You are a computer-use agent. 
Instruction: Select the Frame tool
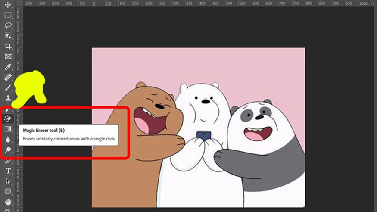[x=8, y=56]
